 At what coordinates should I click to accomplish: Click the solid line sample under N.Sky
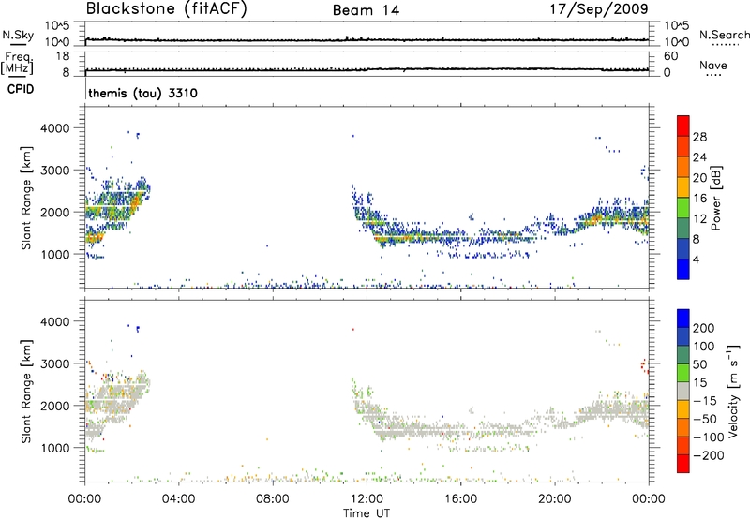(x=18, y=44)
